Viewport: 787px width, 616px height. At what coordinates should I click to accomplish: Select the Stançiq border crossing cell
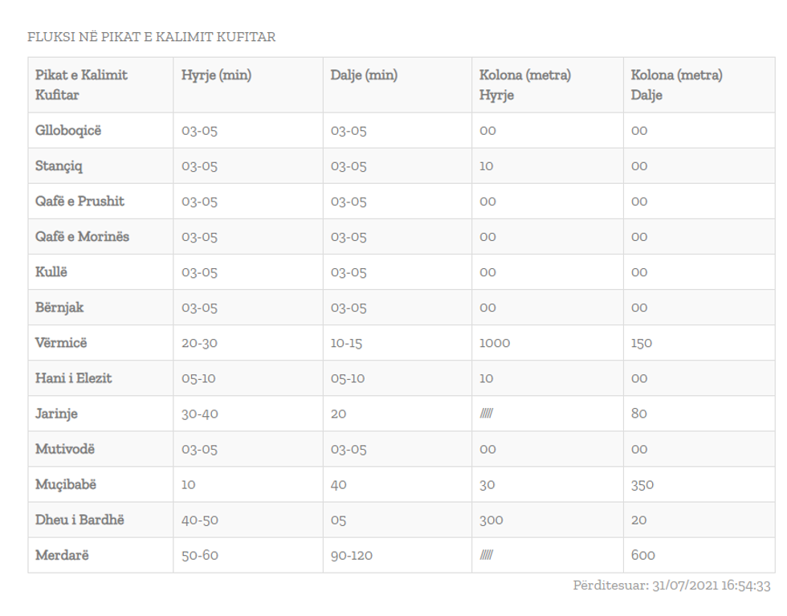(59, 166)
